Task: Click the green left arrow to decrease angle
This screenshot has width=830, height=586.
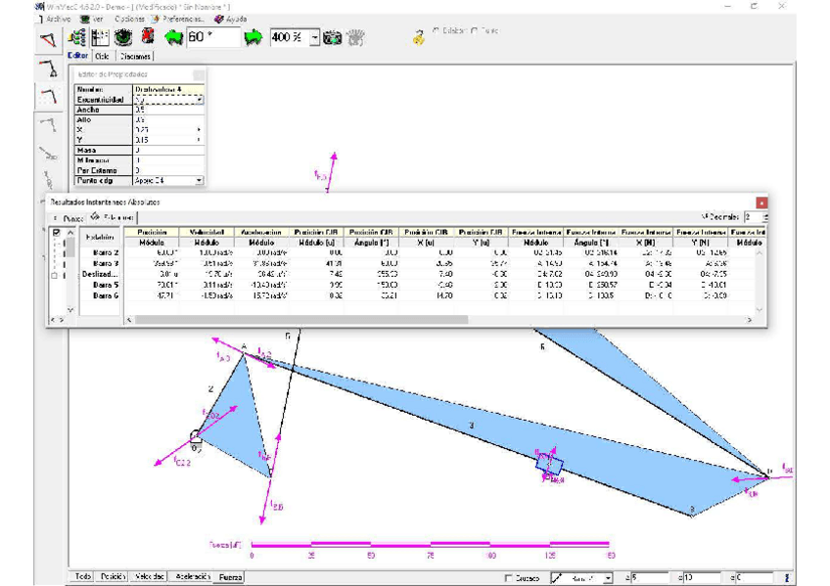Action: [x=174, y=38]
